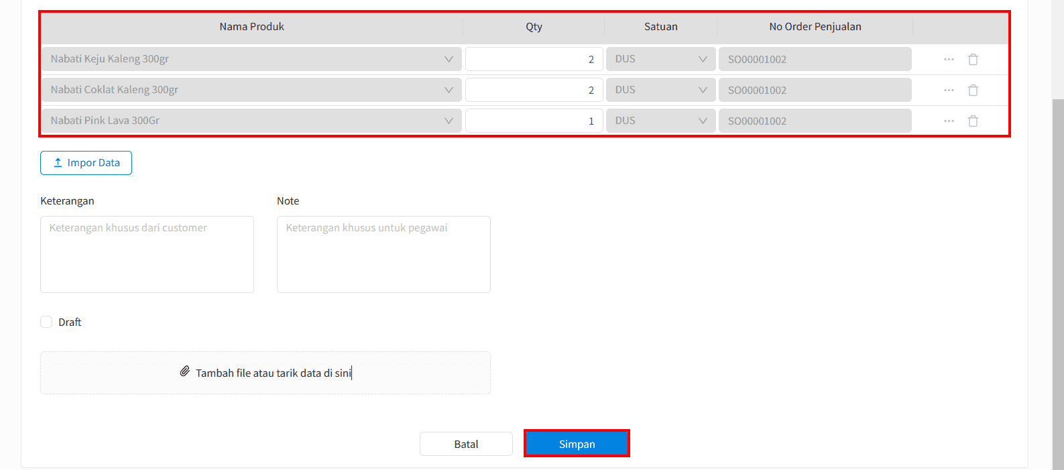
Task: Click the order number field in Nabati Keju row
Action: (815, 59)
